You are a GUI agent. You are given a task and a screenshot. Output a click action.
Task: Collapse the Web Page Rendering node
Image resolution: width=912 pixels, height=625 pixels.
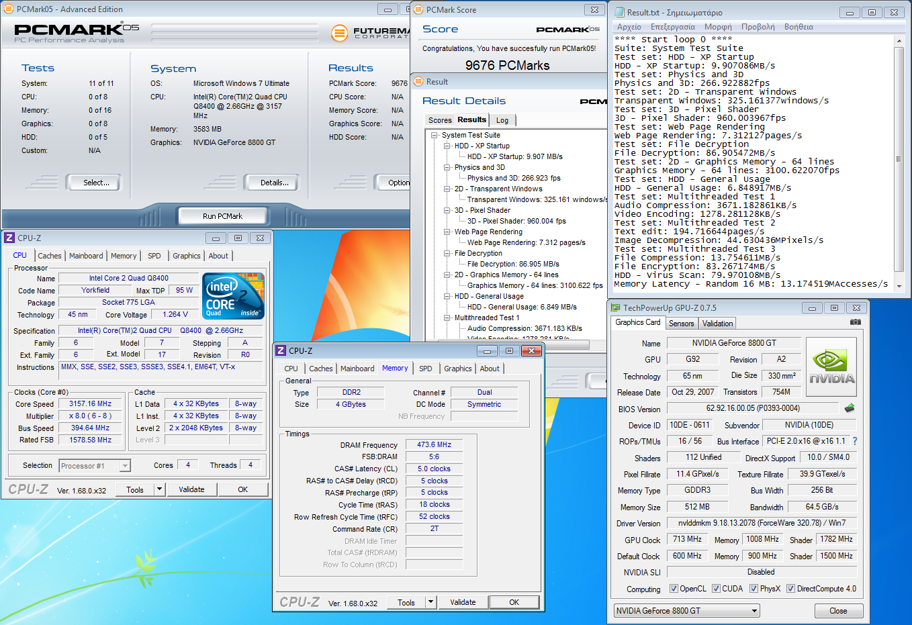(447, 232)
